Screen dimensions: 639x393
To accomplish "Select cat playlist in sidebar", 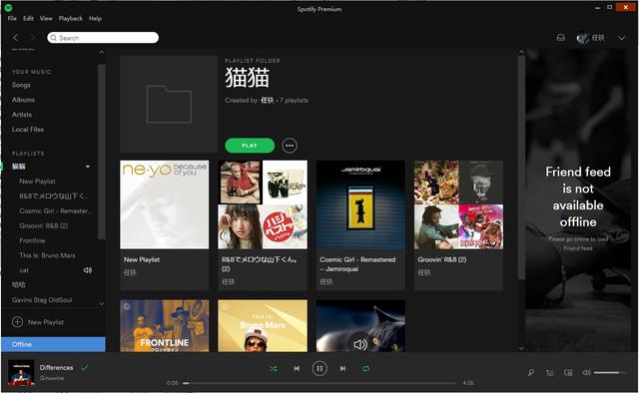I will (x=24, y=270).
